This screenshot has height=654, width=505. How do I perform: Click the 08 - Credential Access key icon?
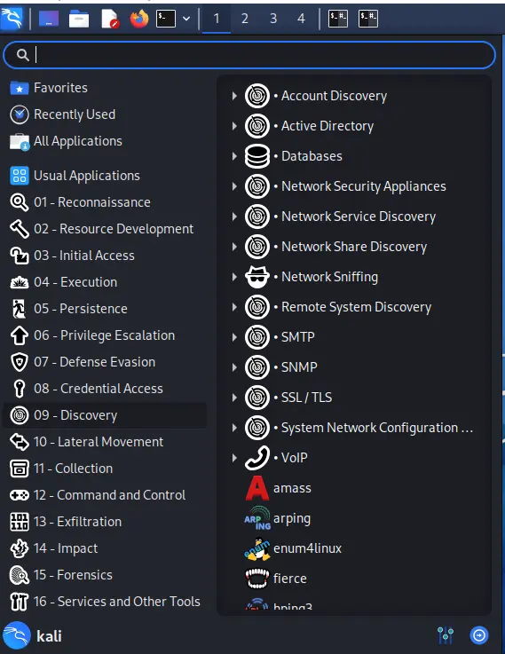[20, 389]
